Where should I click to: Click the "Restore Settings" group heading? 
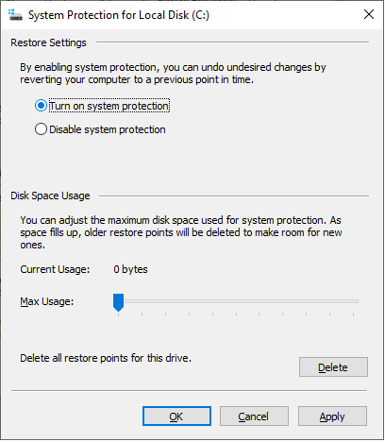click(48, 42)
